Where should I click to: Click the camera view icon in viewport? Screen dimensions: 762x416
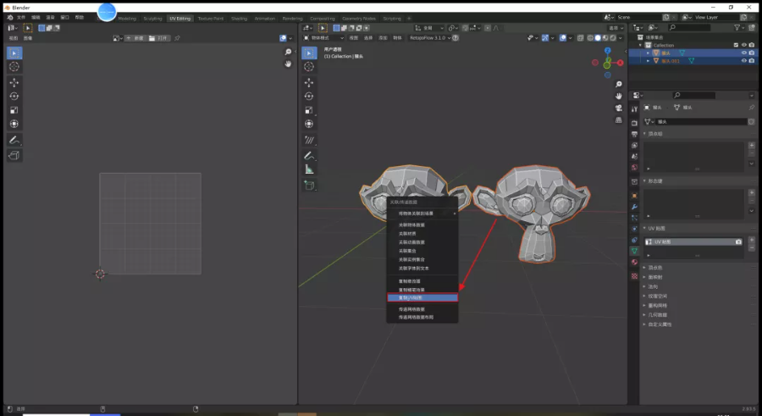pyautogui.click(x=619, y=108)
